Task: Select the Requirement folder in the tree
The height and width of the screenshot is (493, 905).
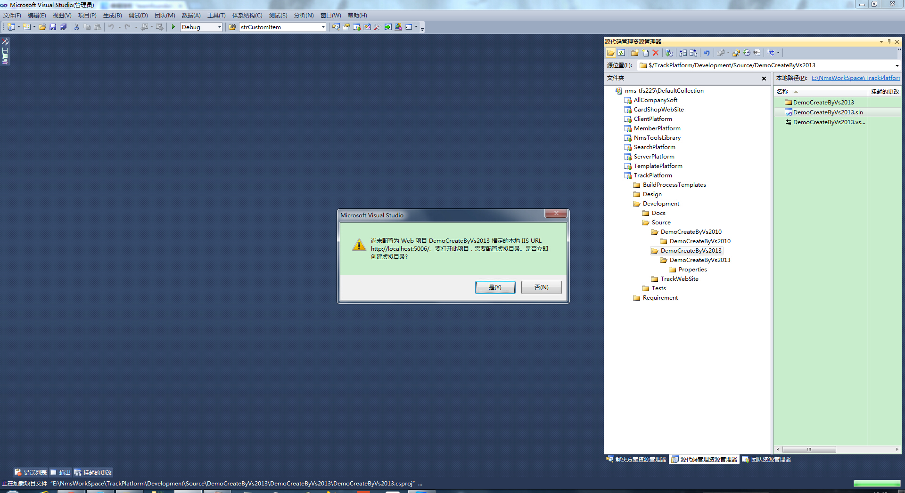Action: [660, 298]
